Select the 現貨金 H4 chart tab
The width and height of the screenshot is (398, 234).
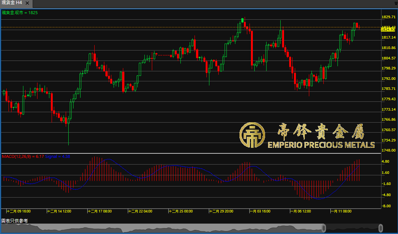[12, 3]
